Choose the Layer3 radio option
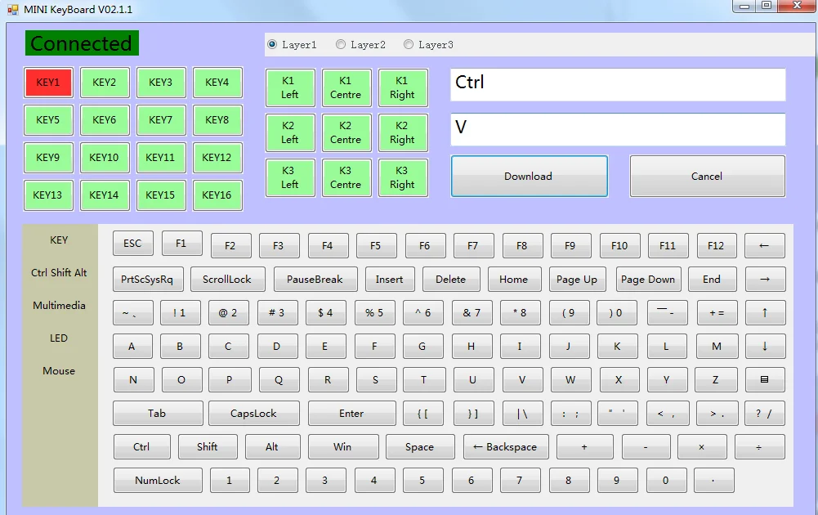The height and width of the screenshot is (515, 818). pyautogui.click(x=409, y=45)
